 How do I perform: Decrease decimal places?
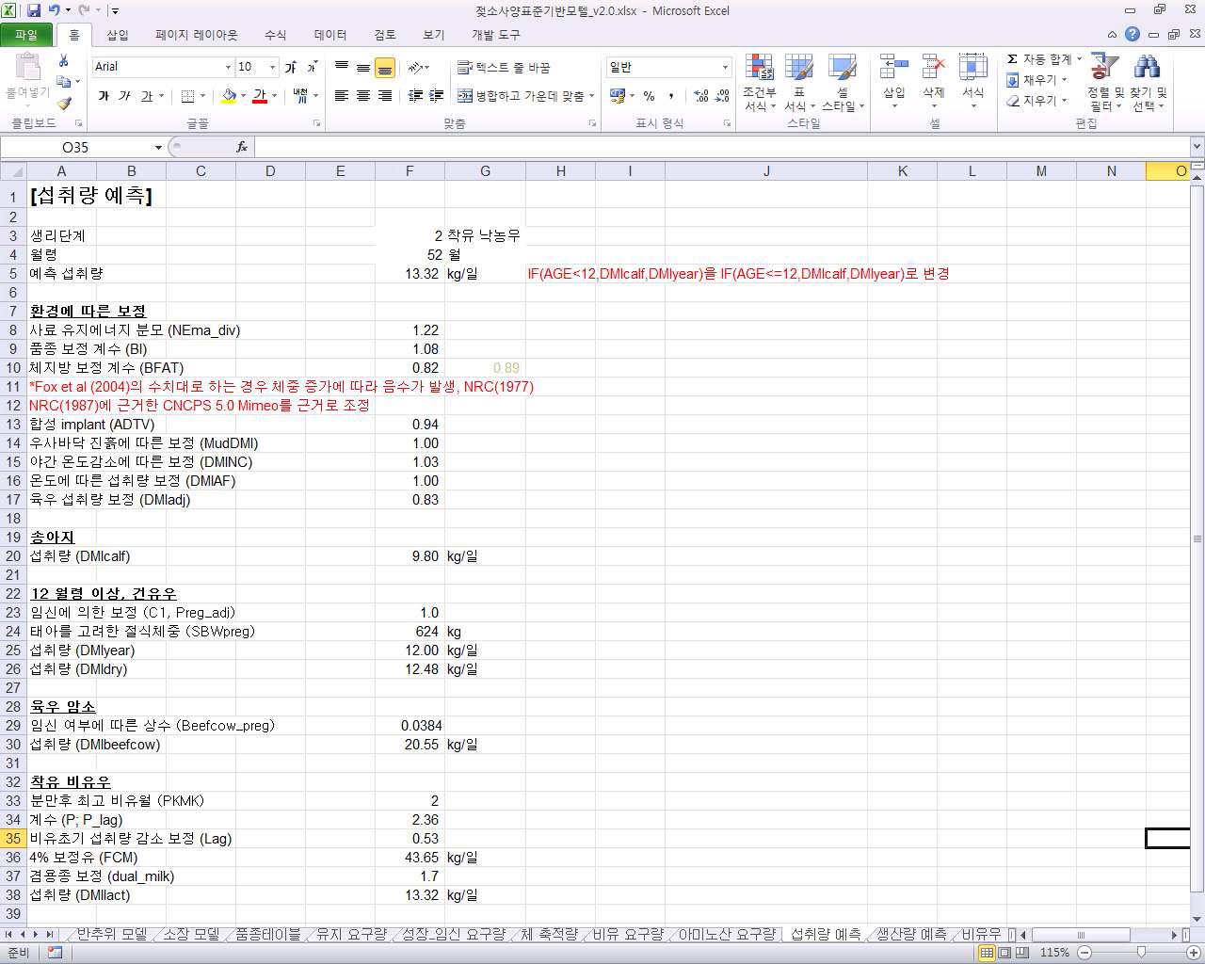point(722,96)
